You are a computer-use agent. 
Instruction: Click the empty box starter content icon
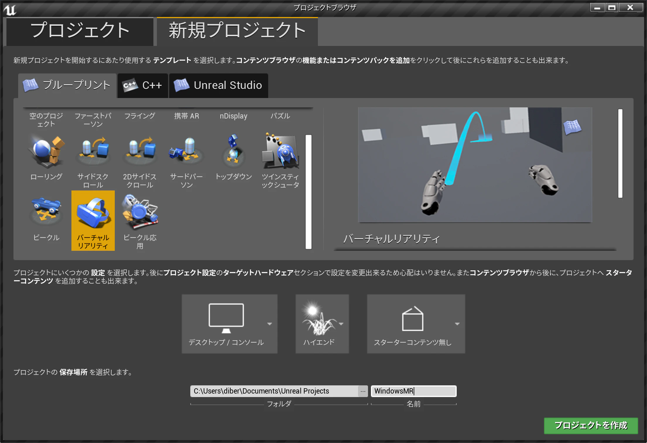[412, 319]
